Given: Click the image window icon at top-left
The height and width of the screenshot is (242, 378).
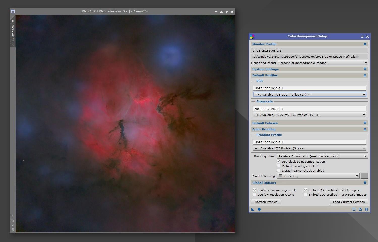Looking at the screenshot, I should click(x=13, y=11).
